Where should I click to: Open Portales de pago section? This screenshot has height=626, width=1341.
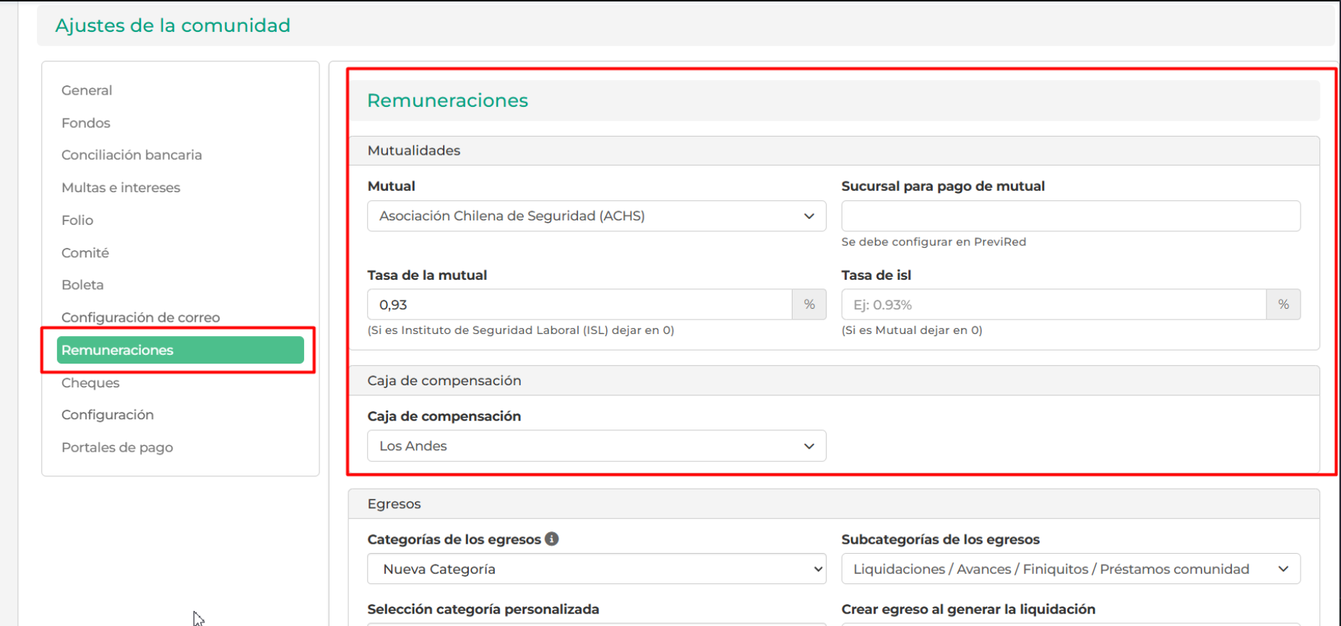[x=117, y=447]
